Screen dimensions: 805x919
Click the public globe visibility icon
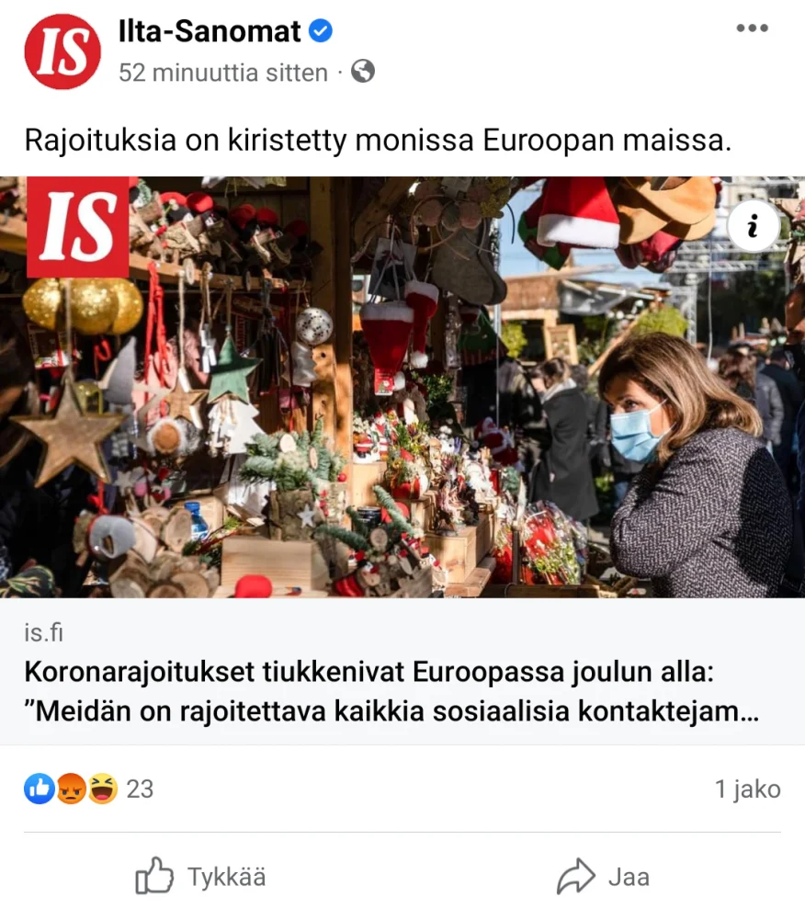pyautogui.click(x=363, y=72)
